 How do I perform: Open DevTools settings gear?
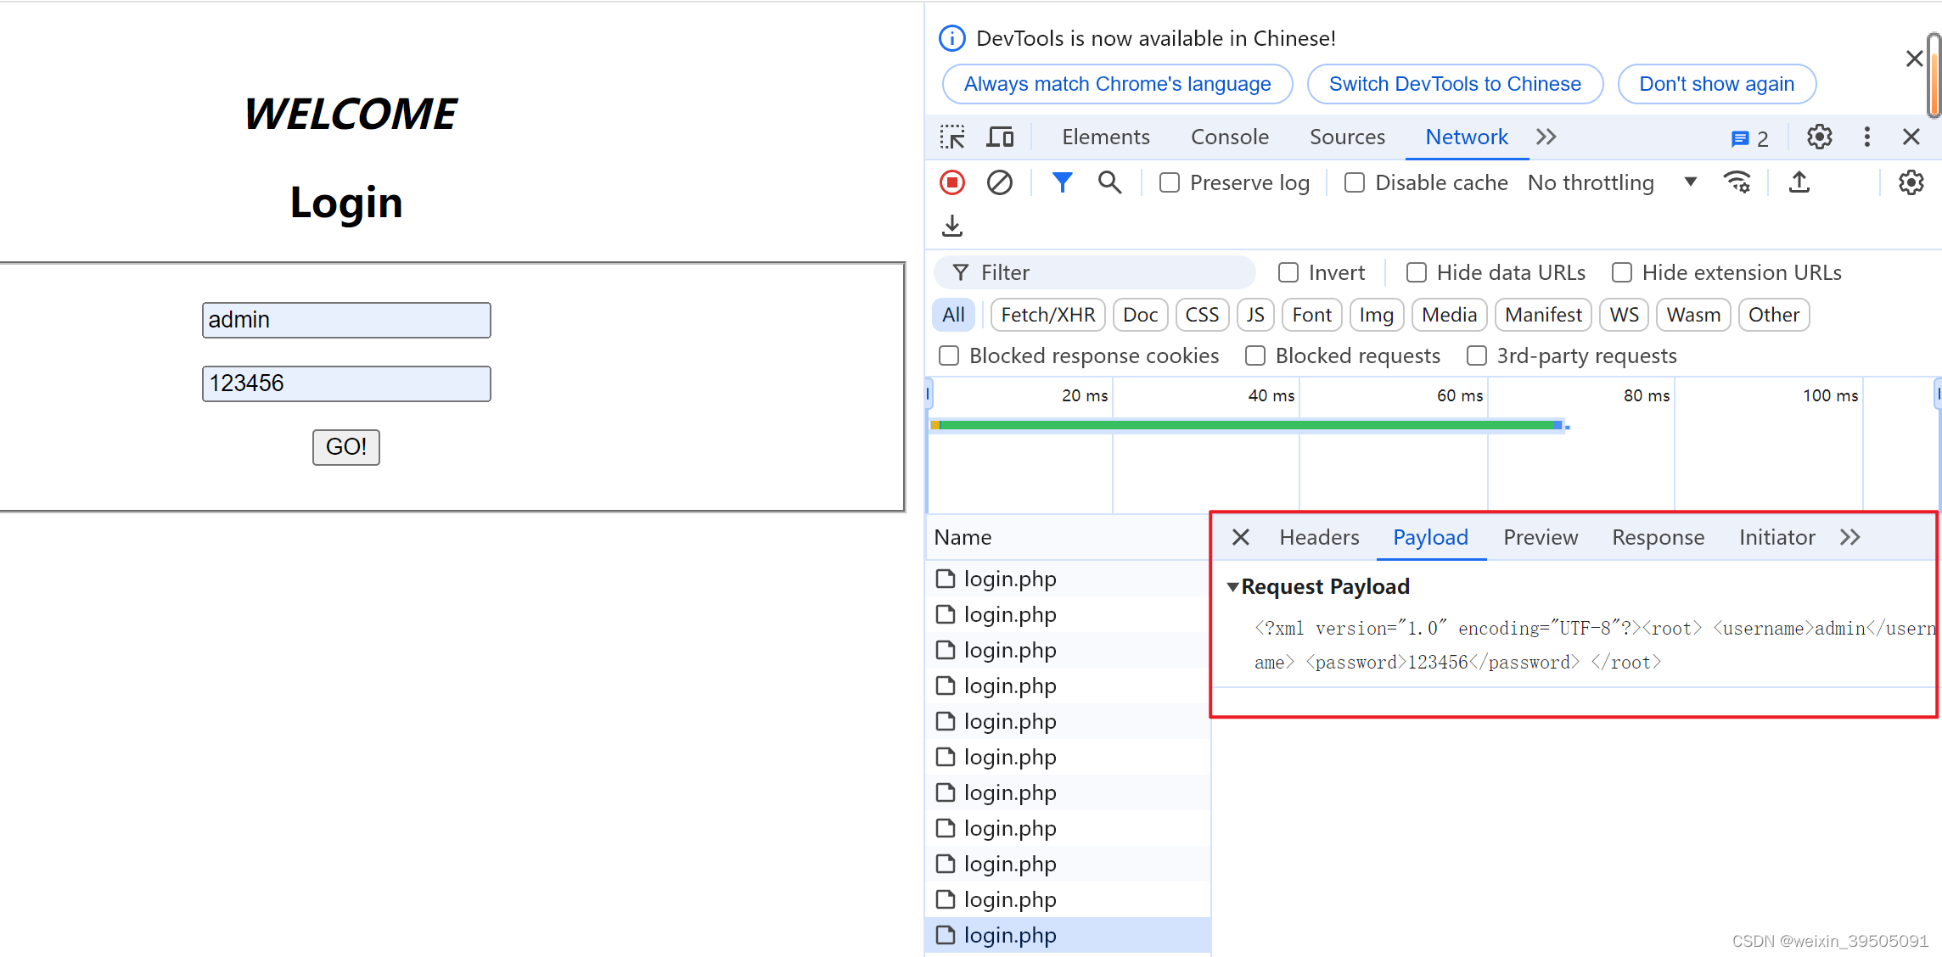[x=1819, y=137]
